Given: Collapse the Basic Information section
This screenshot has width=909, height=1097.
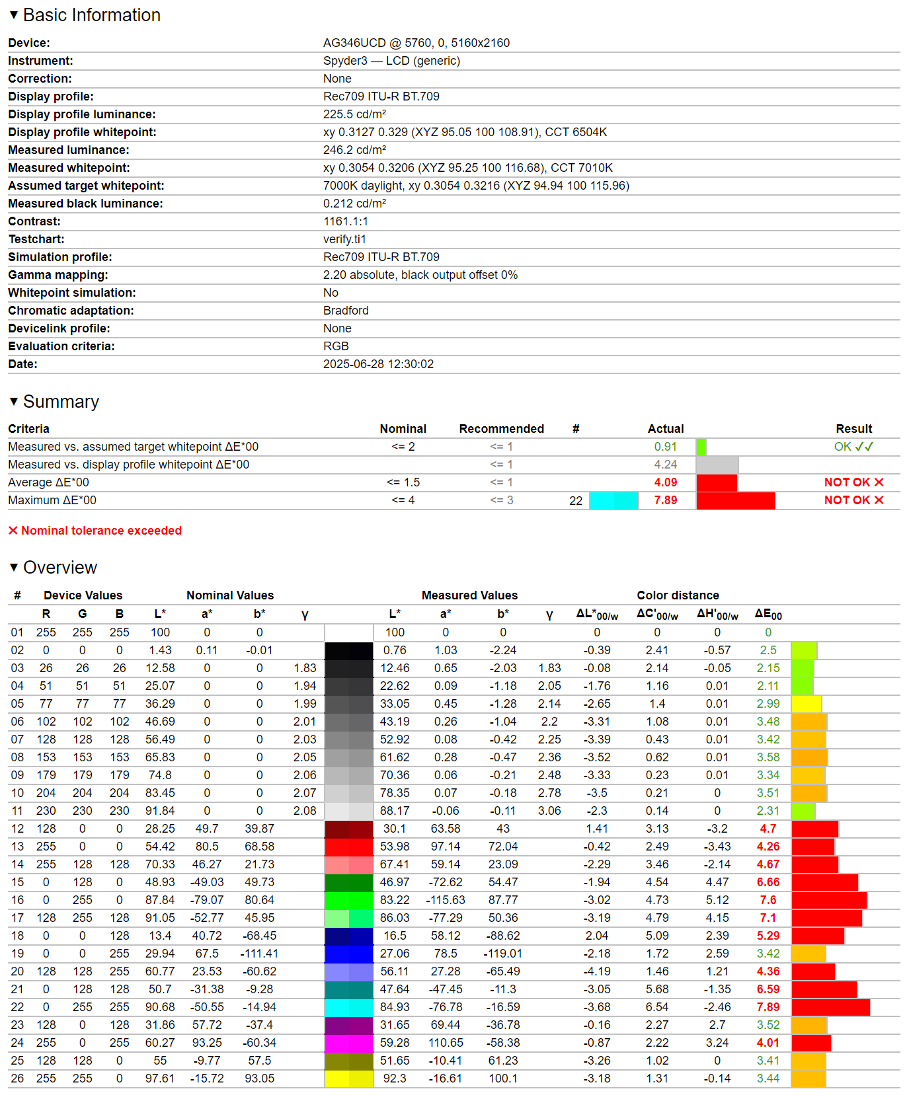Looking at the screenshot, I should point(13,15).
